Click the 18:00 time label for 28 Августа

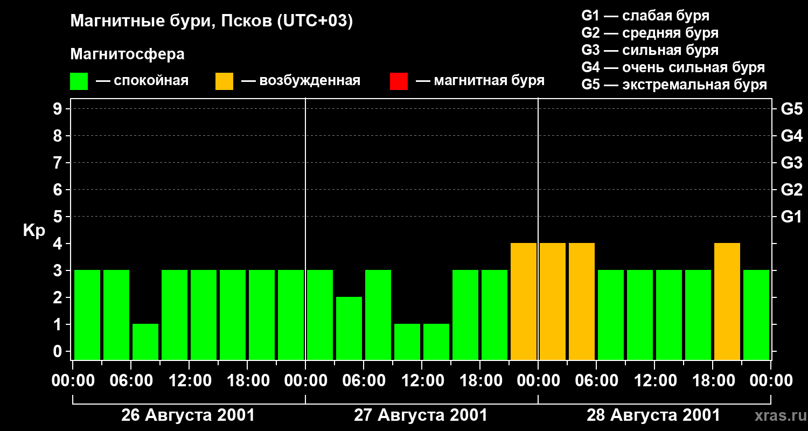coord(713,380)
